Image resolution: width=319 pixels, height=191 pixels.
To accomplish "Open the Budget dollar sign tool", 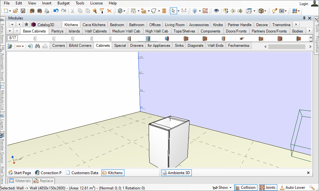I will coord(120,11).
